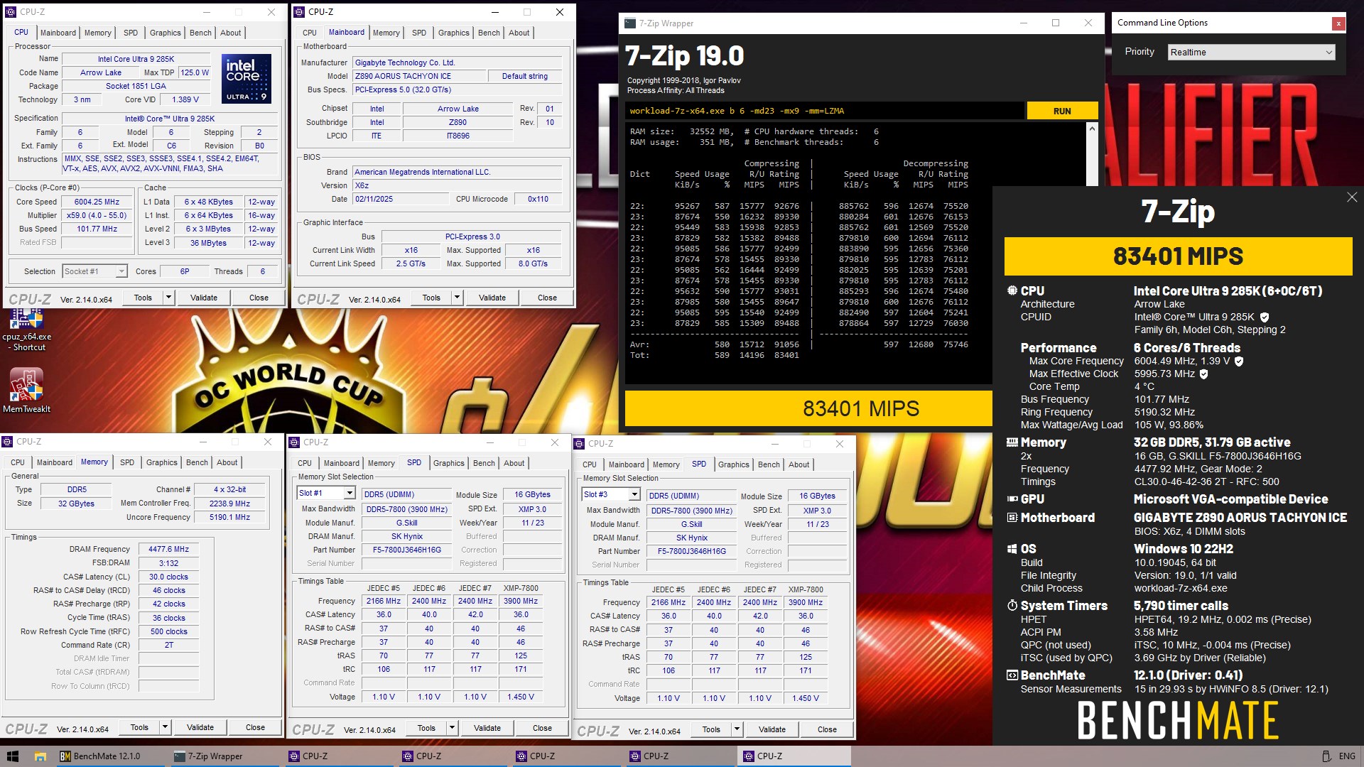
Task: Select Memory tab in Slot #3 SPD window
Action: point(666,464)
